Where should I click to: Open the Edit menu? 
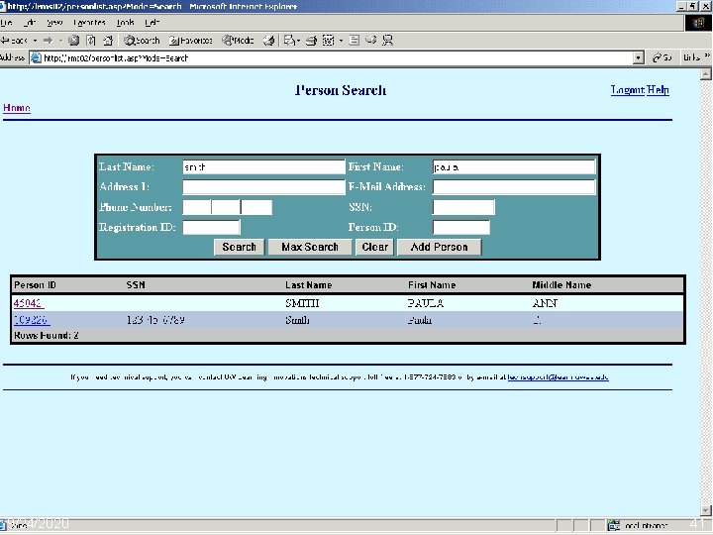(29, 22)
